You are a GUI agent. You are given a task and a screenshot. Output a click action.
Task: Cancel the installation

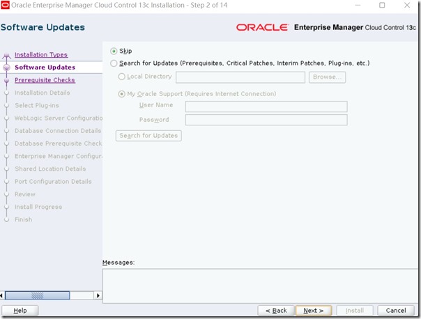coord(396,311)
